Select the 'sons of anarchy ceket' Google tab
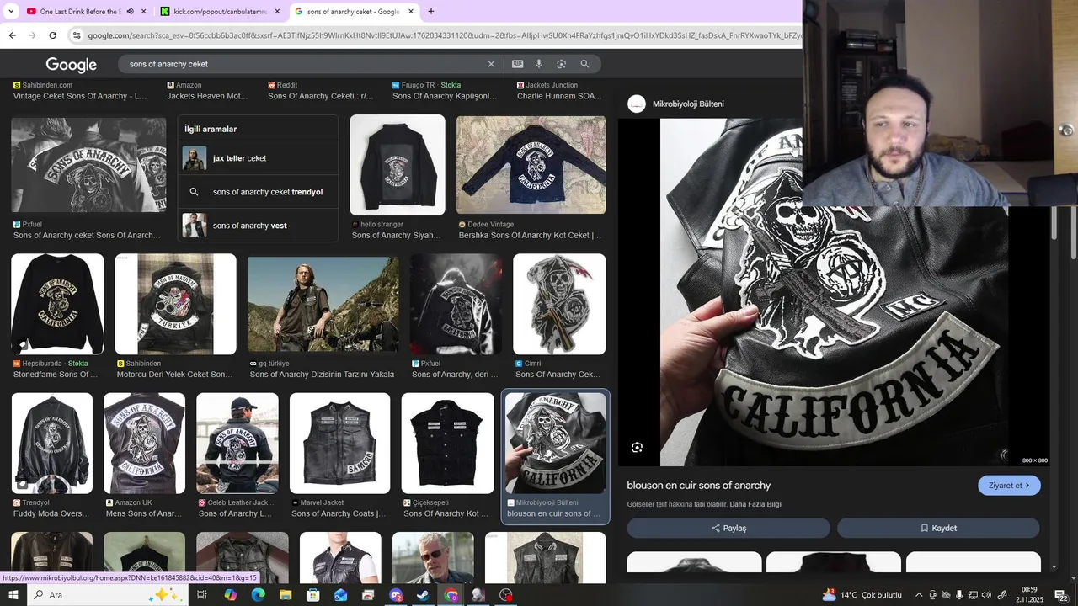Screen dimensions: 1078x606 click(353, 12)
